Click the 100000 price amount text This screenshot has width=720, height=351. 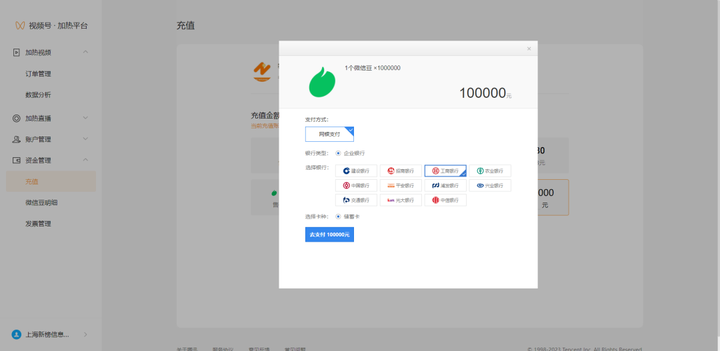[482, 93]
